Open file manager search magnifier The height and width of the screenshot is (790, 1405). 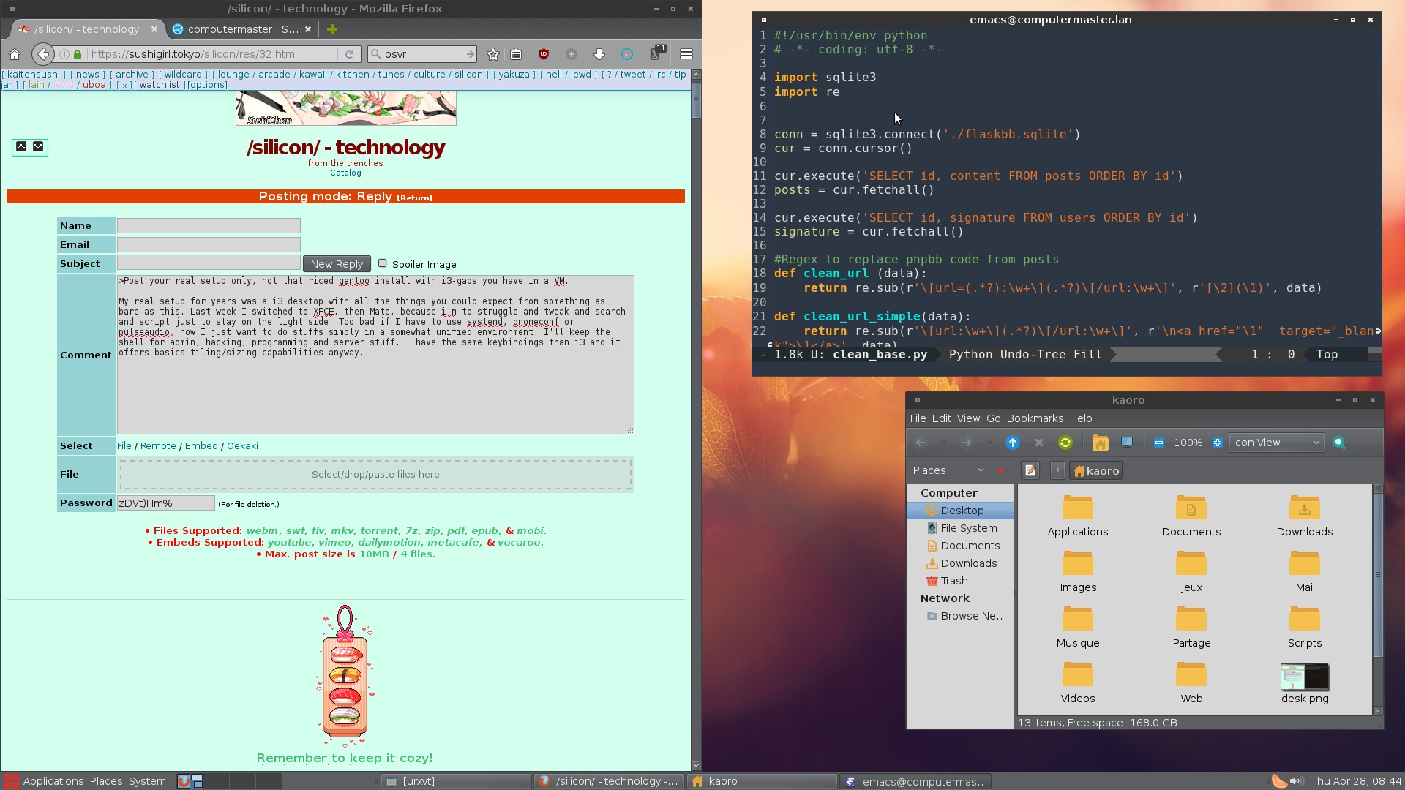click(1339, 443)
